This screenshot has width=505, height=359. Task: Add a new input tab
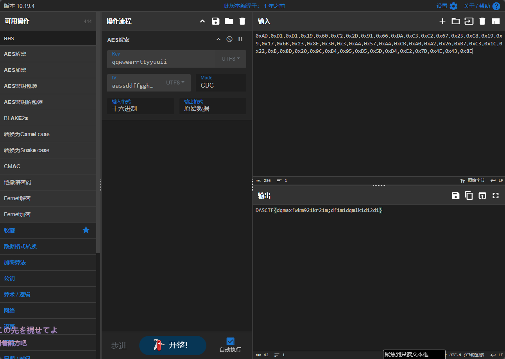(442, 21)
